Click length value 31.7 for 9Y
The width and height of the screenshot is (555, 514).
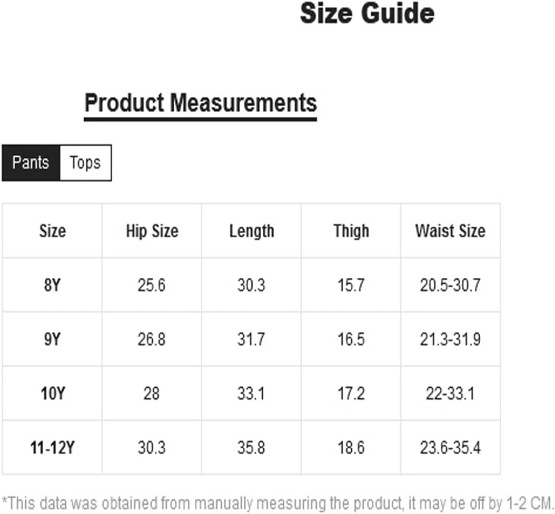click(x=251, y=340)
